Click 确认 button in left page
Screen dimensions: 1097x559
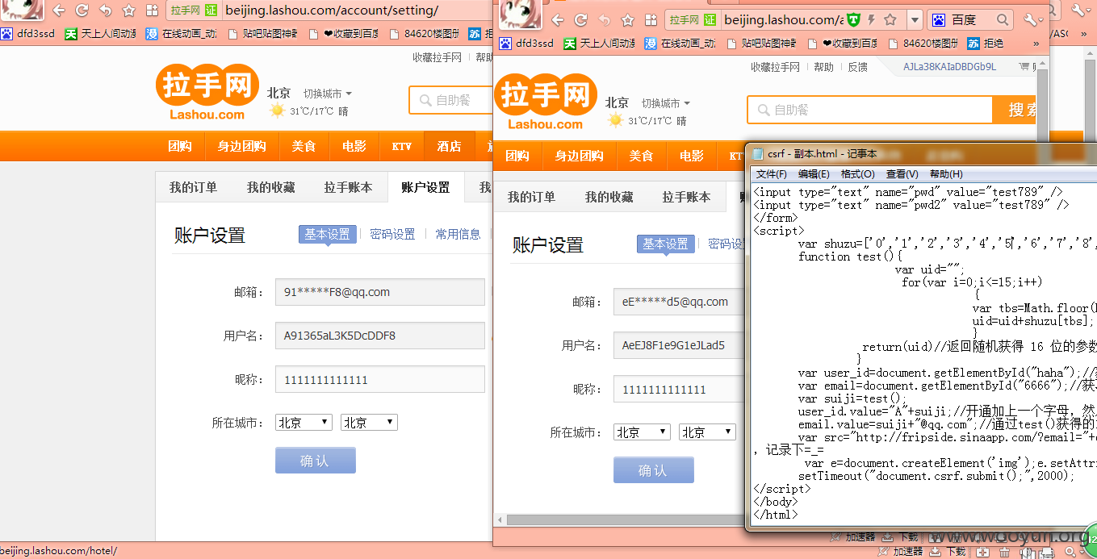[315, 461]
